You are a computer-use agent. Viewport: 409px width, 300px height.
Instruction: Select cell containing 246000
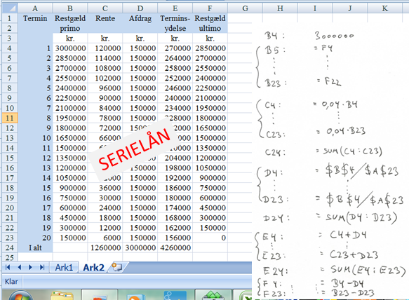(x=175, y=88)
